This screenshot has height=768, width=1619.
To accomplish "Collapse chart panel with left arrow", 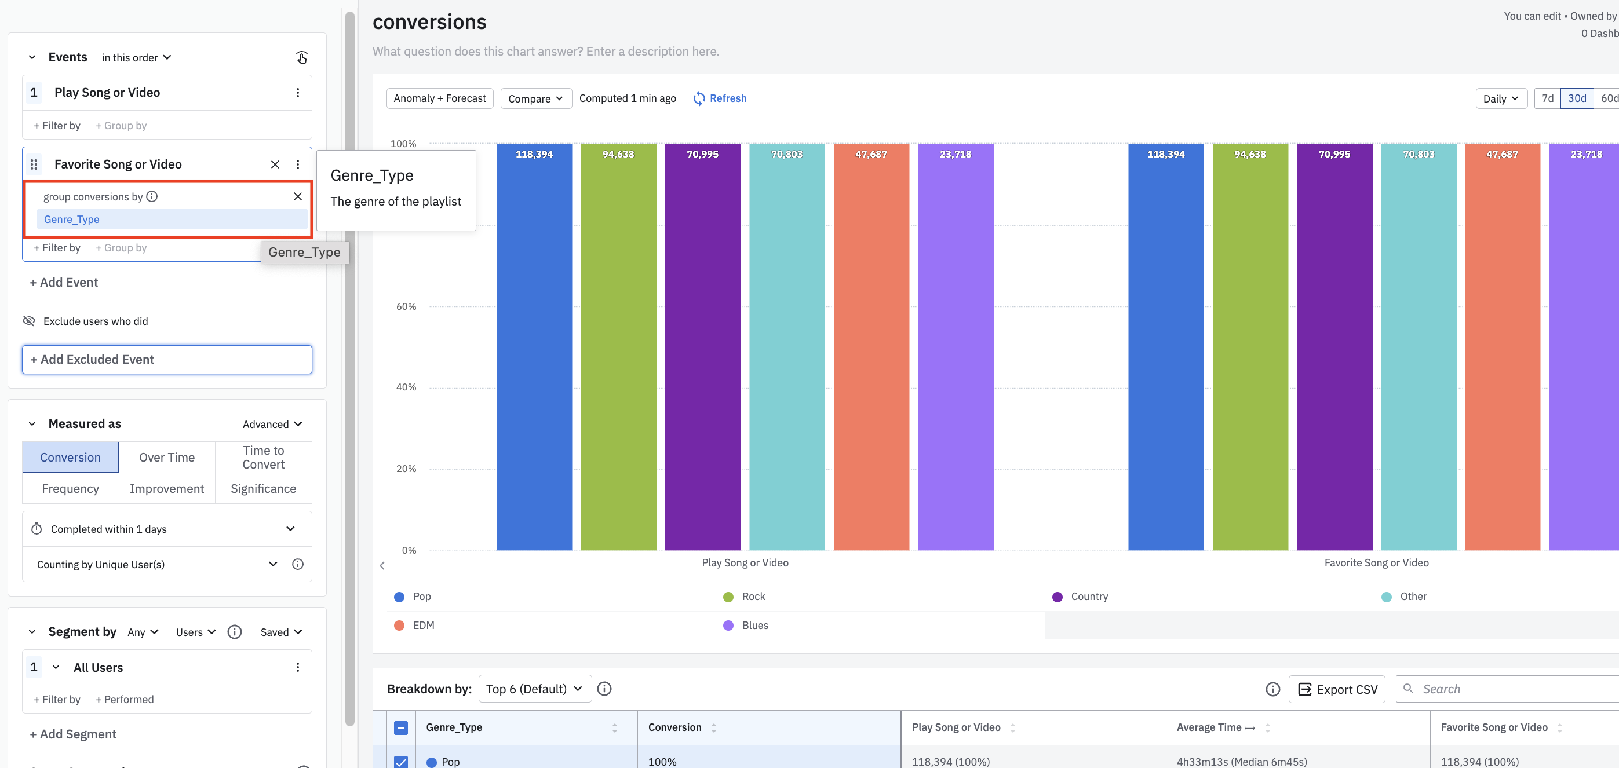I will tap(381, 566).
